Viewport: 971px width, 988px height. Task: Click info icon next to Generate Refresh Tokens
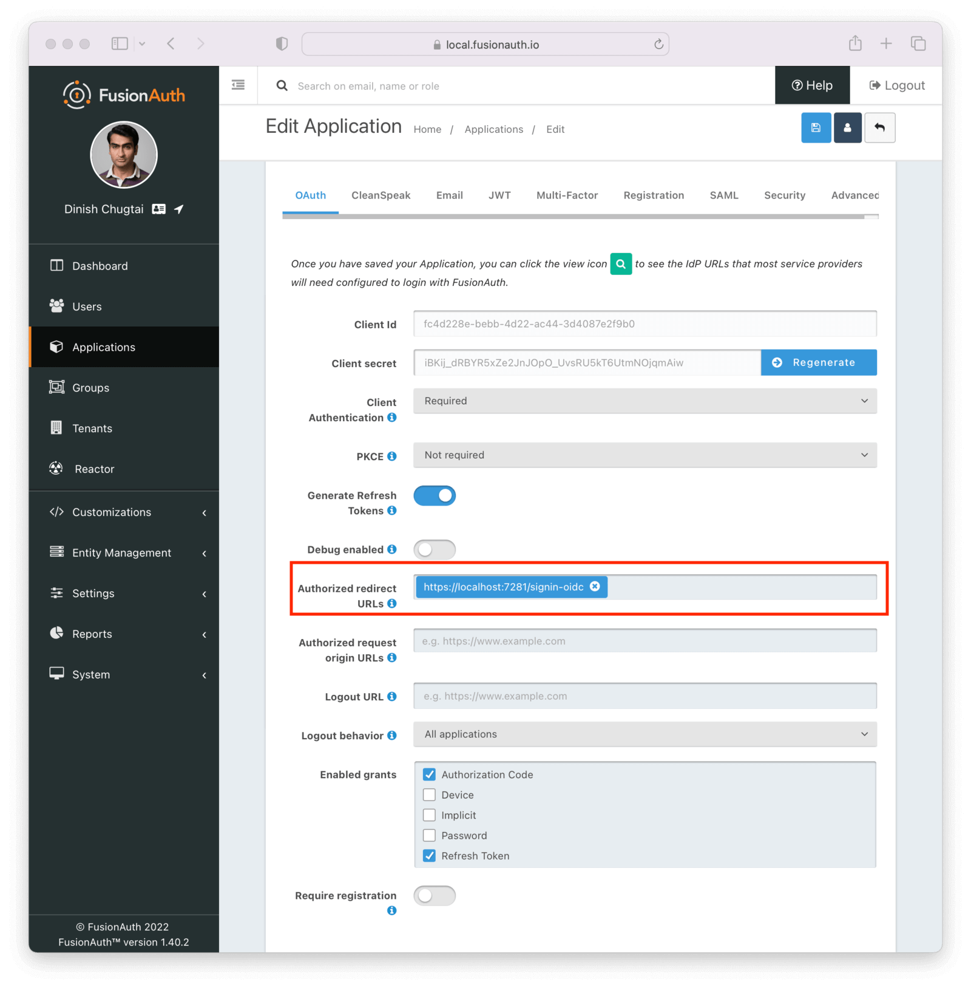[392, 510]
